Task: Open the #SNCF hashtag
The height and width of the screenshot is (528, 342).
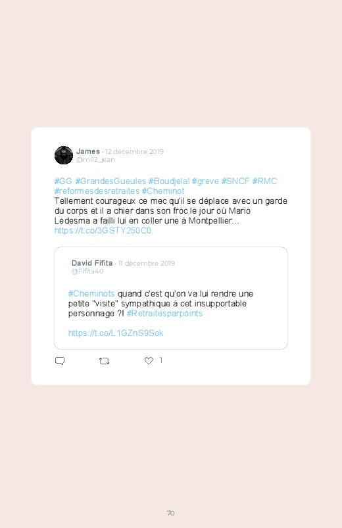Action: click(x=235, y=181)
